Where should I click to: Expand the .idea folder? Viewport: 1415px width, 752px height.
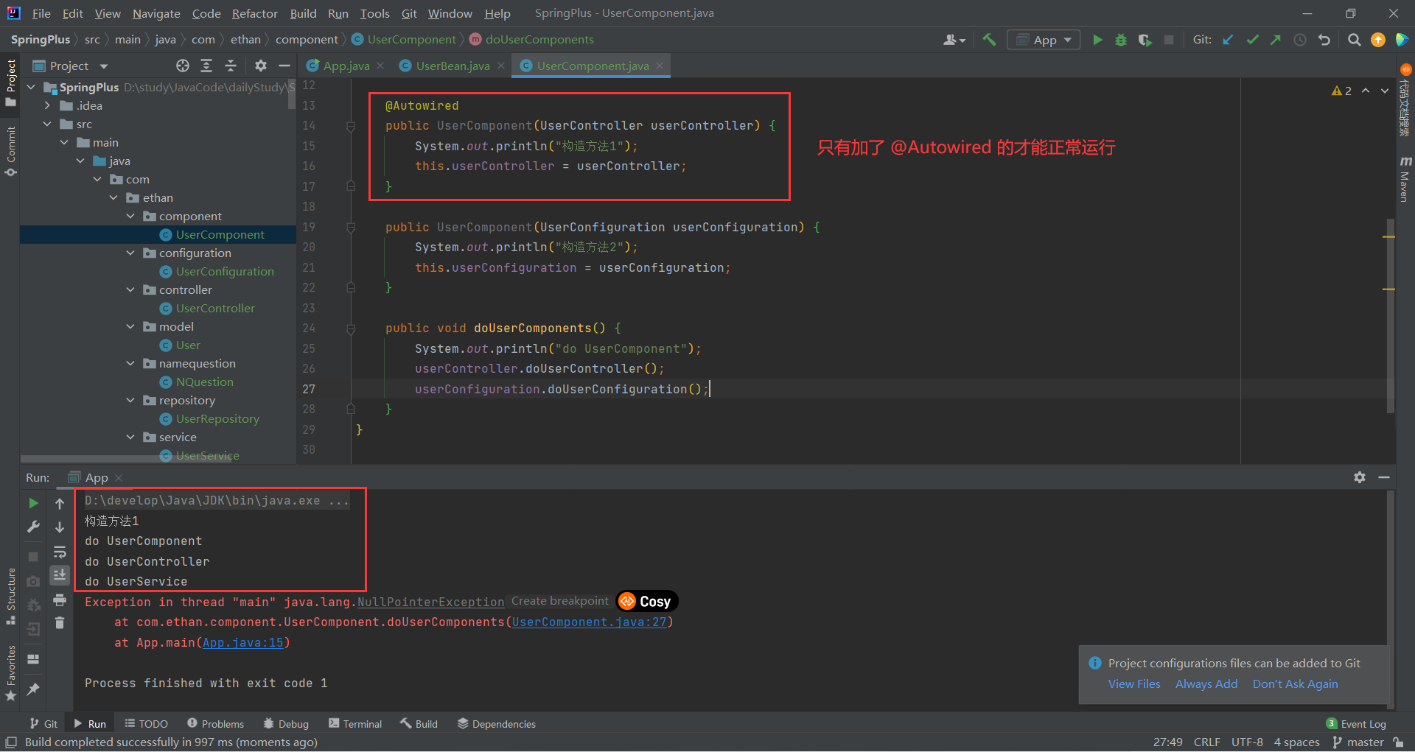click(x=48, y=105)
